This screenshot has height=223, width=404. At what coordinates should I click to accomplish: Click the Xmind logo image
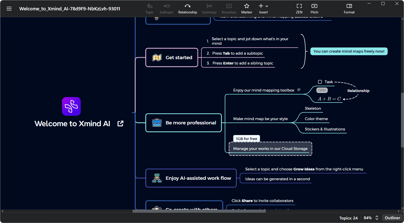click(x=72, y=106)
